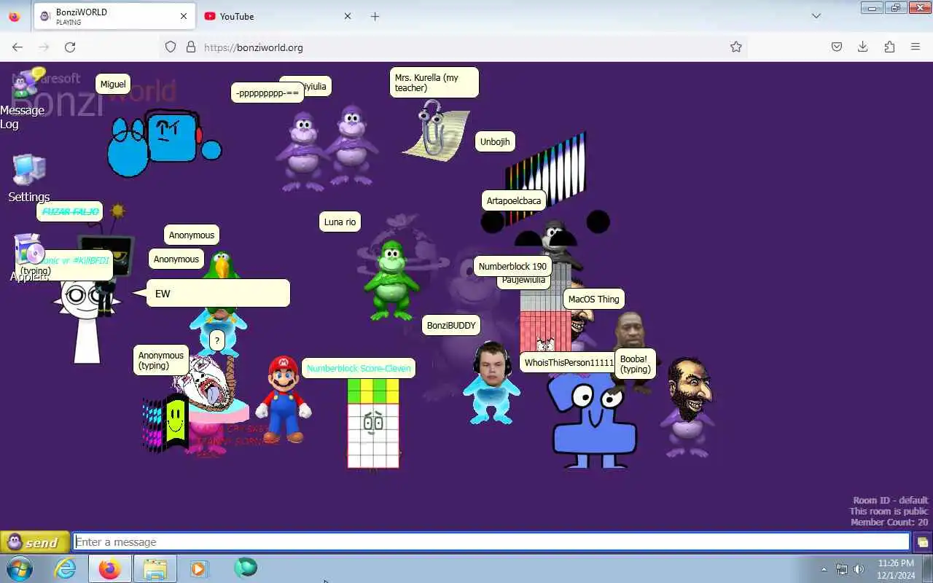The height and width of the screenshot is (583, 933).
Task: Reload the current page
Action: pyautogui.click(x=70, y=47)
